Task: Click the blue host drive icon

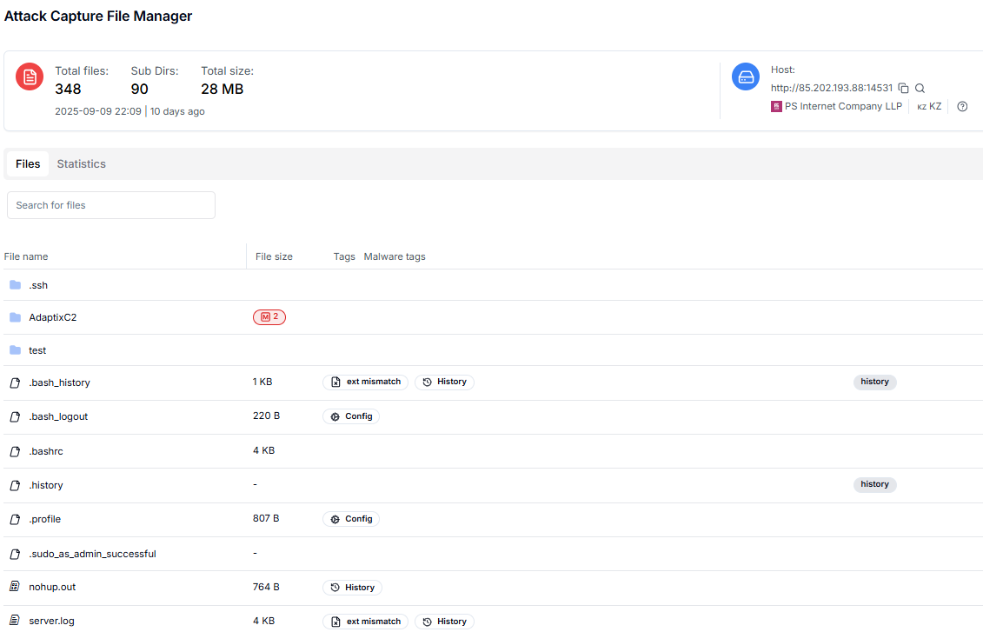Action: tap(746, 77)
